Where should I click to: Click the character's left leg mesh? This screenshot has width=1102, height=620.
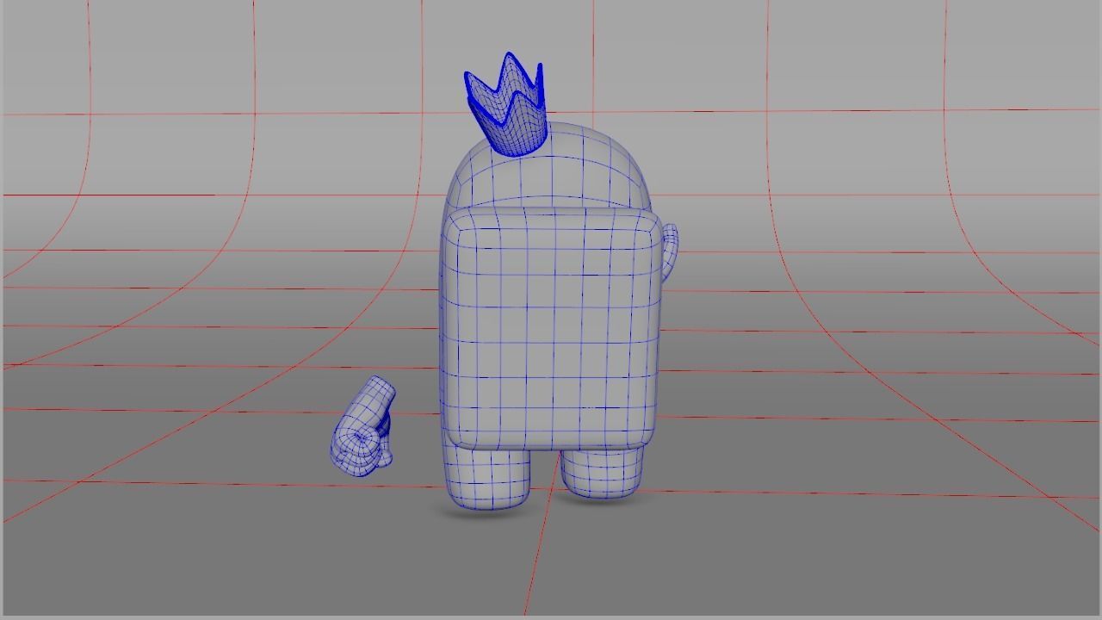click(x=486, y=479)
